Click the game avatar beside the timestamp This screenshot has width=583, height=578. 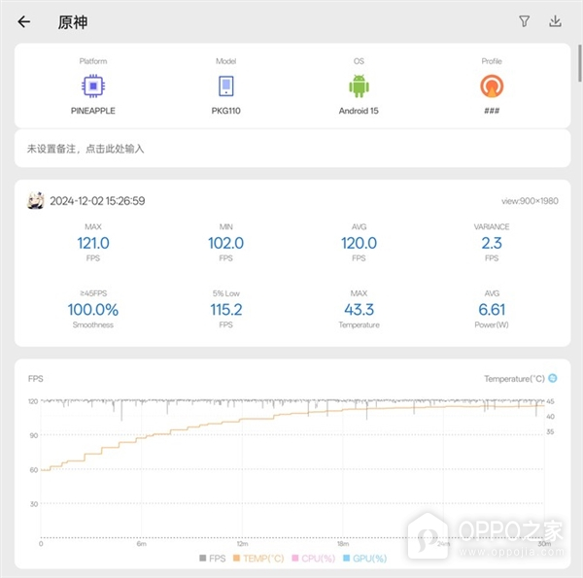36,201
